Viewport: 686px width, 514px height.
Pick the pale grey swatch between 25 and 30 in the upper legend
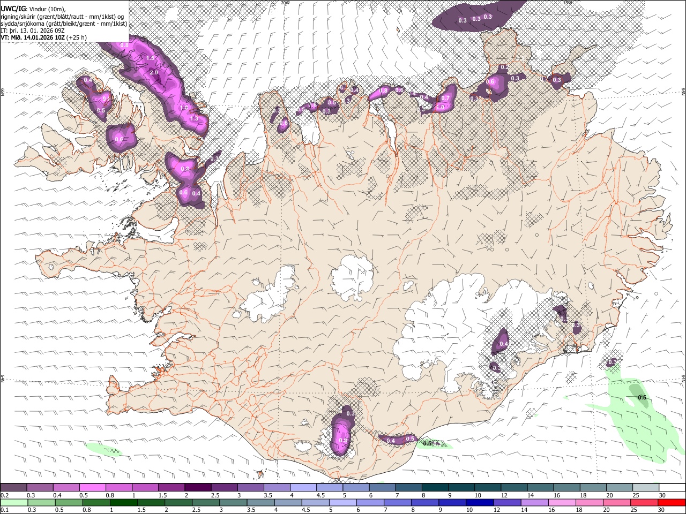click(646, 487)
